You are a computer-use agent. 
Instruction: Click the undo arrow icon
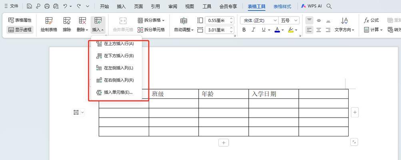click(65, 6)
